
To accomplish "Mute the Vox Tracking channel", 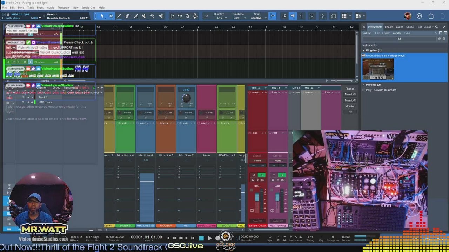I will click(x=274, y=175).
